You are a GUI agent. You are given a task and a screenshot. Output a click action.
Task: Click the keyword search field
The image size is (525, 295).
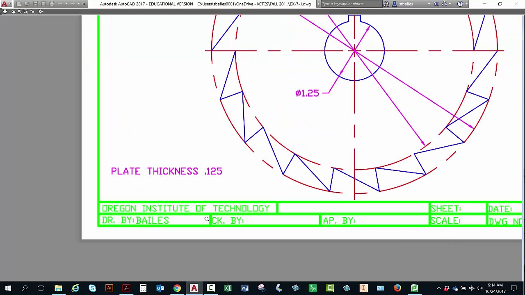click(351, 4)
